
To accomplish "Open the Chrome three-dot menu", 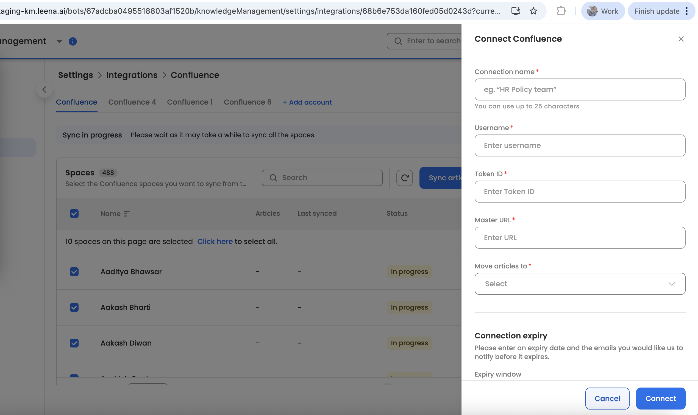I will click(686, 11).
